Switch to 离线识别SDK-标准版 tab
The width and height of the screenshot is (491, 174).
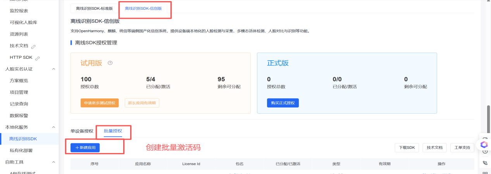94,8
